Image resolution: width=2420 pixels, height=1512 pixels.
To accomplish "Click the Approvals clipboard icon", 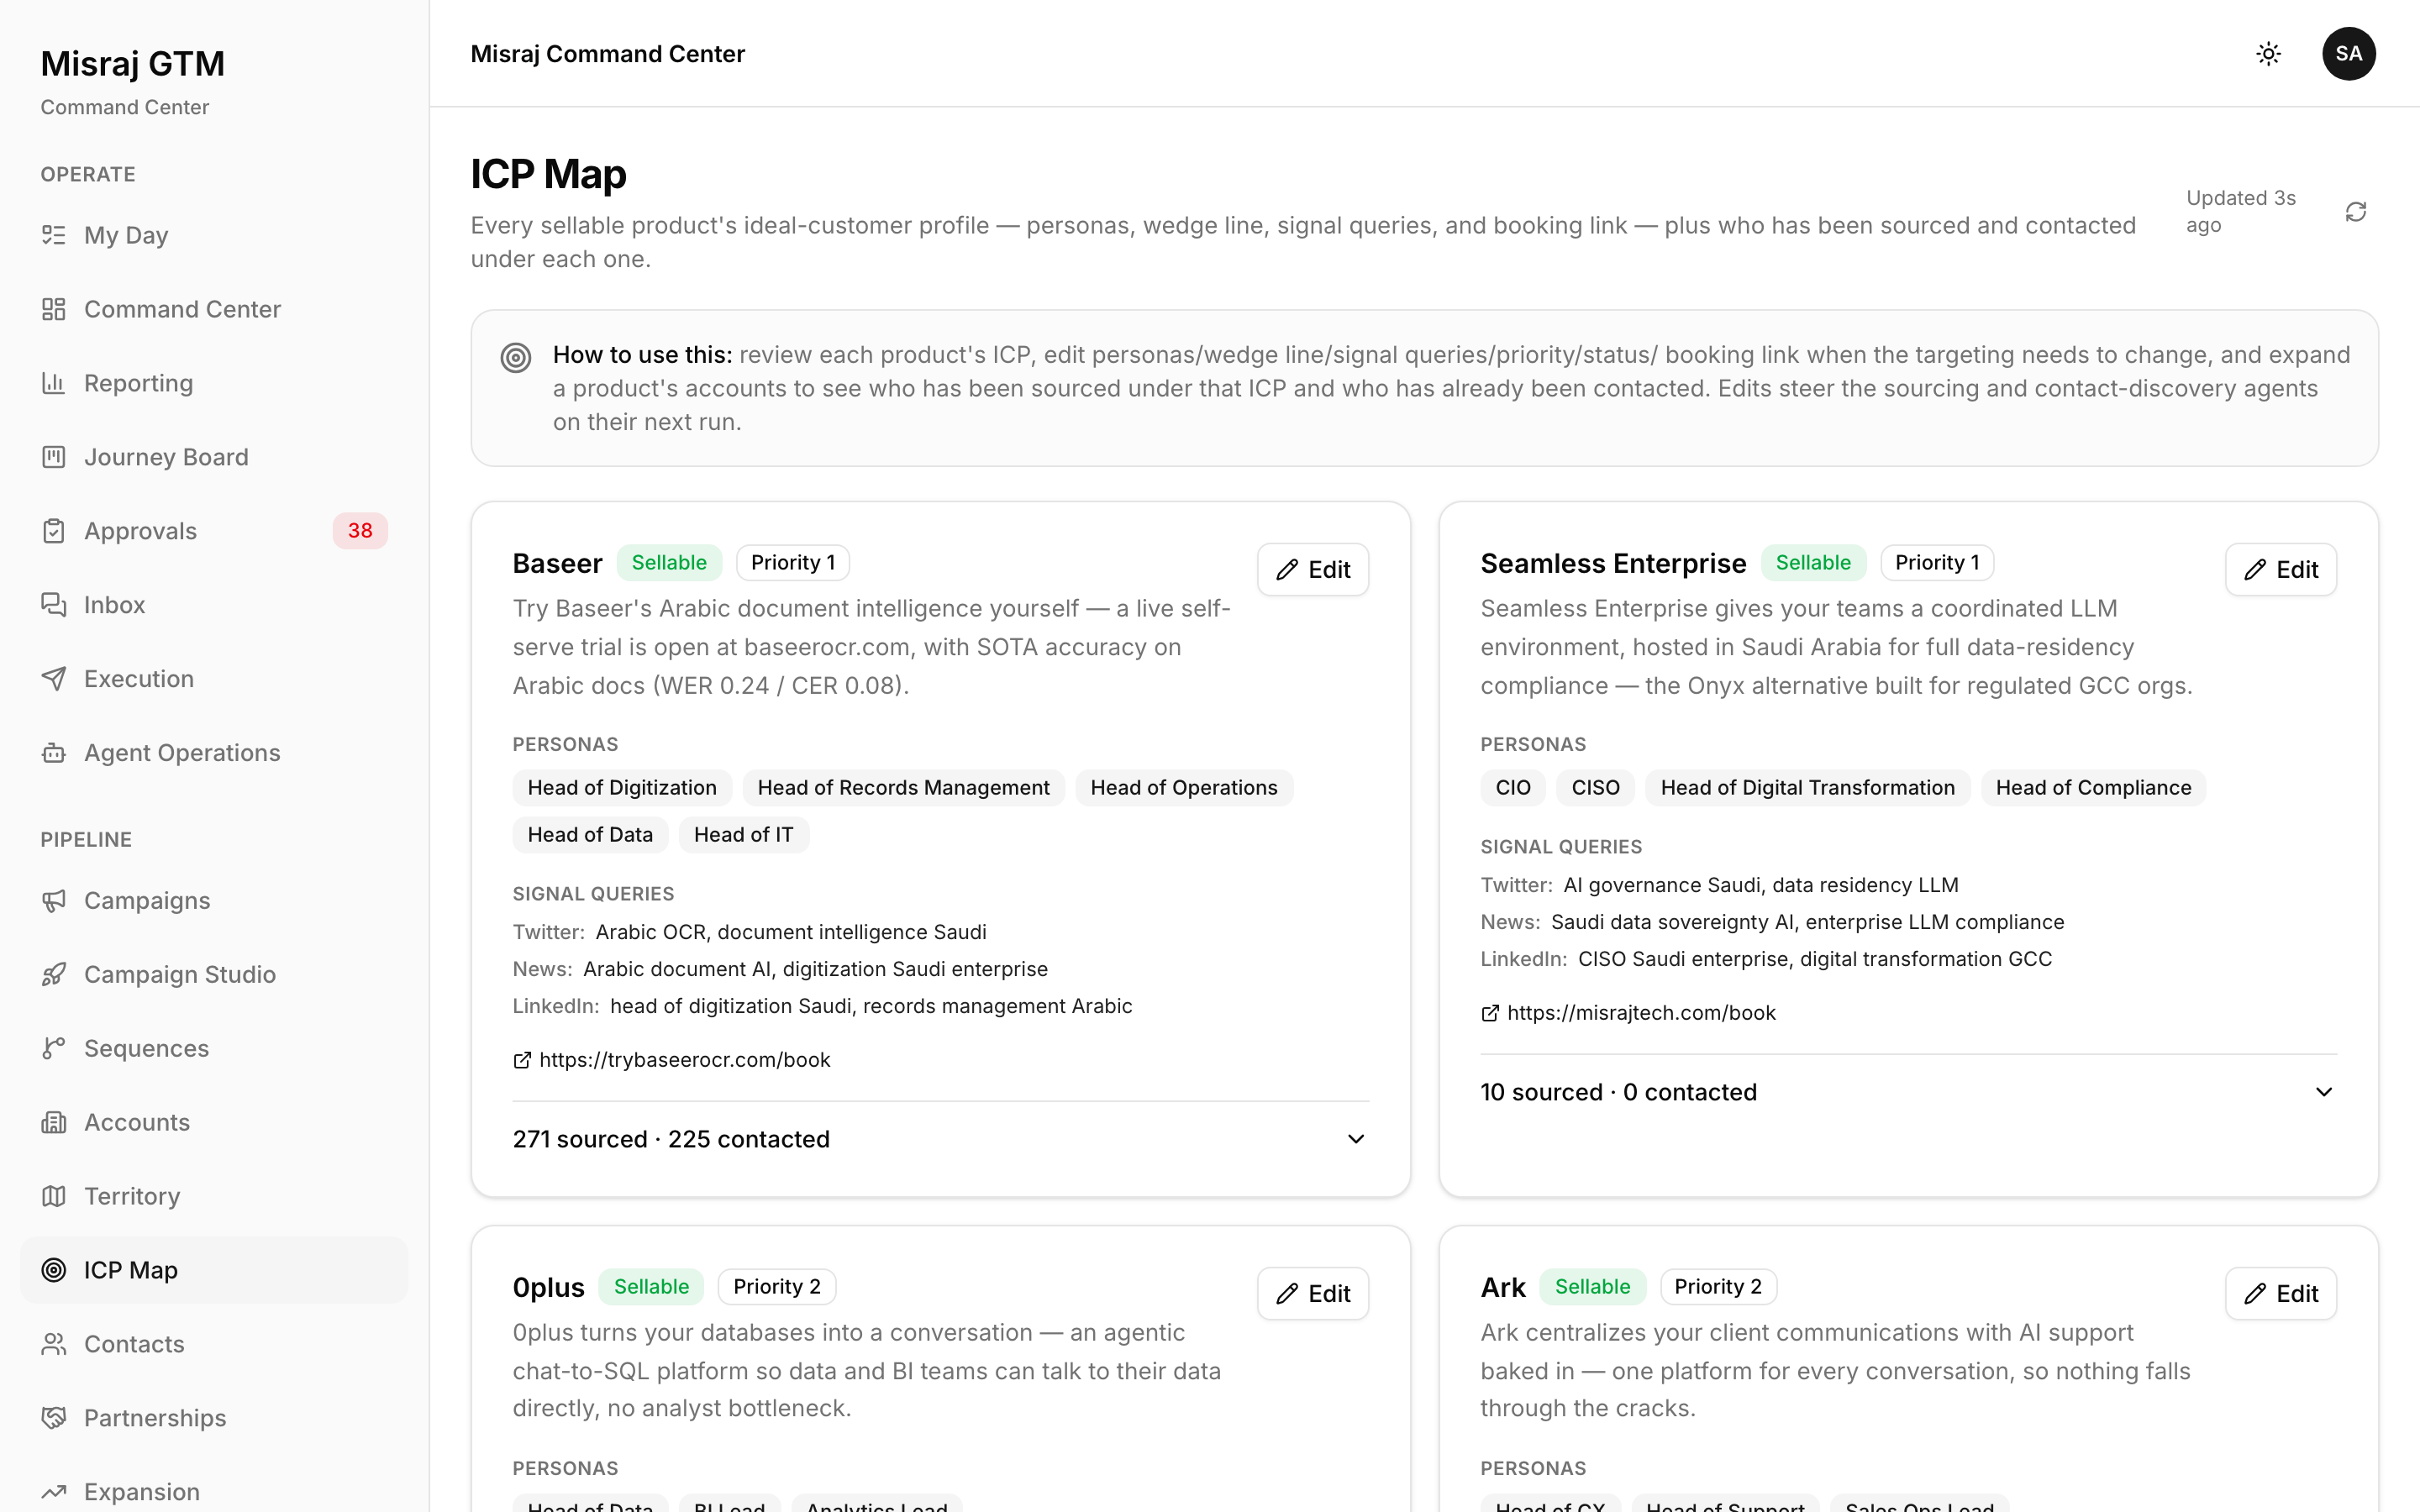I will click(54, 531).
